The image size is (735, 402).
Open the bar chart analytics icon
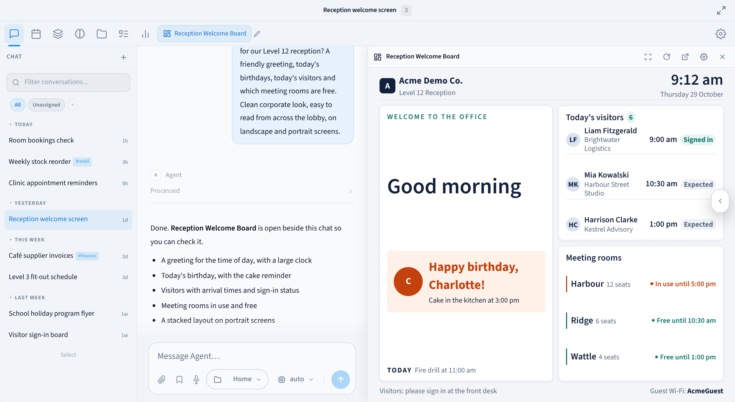click(145, 34)
